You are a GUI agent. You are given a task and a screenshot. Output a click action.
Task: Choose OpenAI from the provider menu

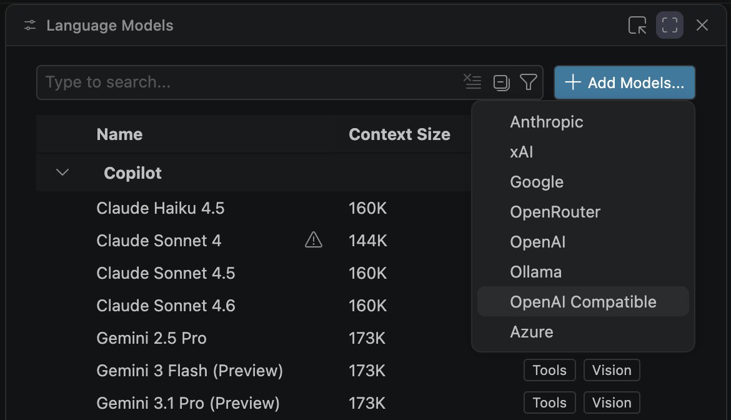coord(583,242)
